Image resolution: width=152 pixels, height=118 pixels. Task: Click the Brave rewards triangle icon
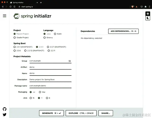[x=137, y=7]
